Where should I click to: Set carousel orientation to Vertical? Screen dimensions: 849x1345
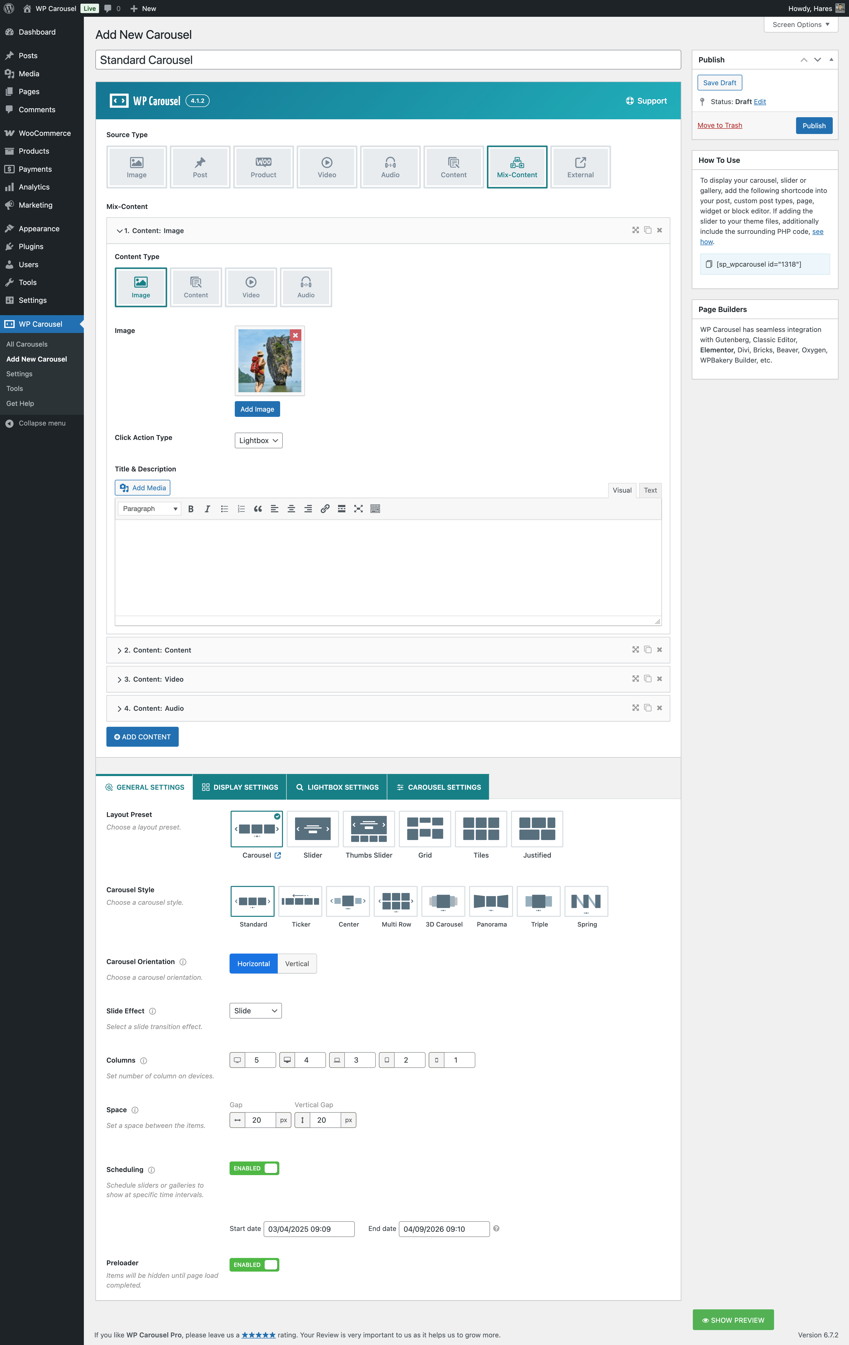pyautogui.click(x=297, y=964)
